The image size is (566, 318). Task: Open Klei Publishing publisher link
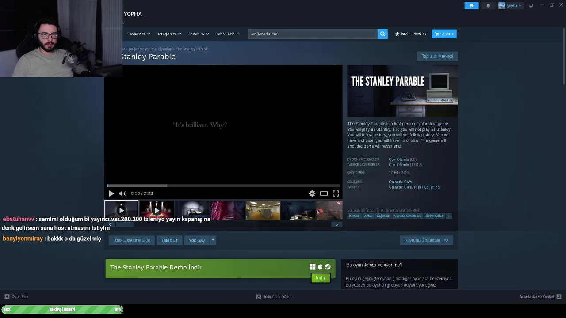tap(427, 187)
